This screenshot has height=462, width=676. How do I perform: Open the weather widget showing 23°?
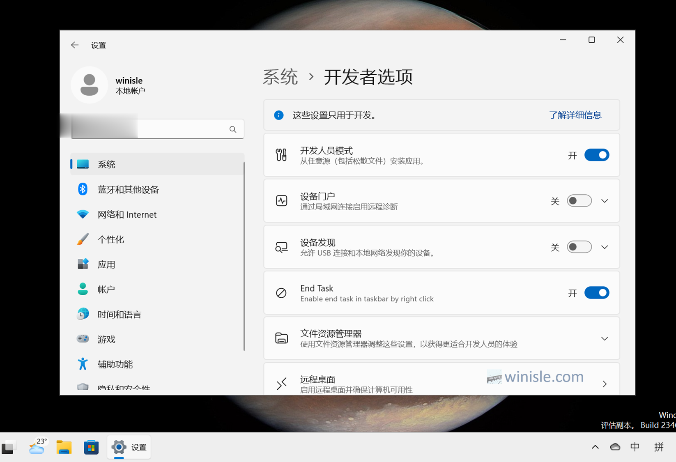[38, 446]
